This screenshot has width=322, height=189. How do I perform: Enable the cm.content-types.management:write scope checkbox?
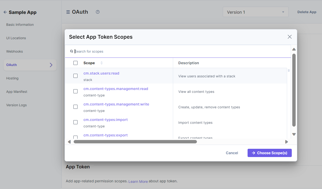tap(75, 107)
